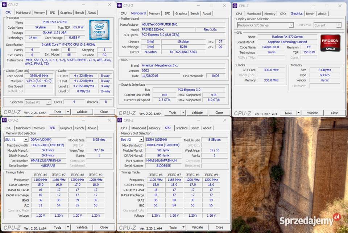Click CPU-Z app icon in Graphics window title

[x=235, y=6]
